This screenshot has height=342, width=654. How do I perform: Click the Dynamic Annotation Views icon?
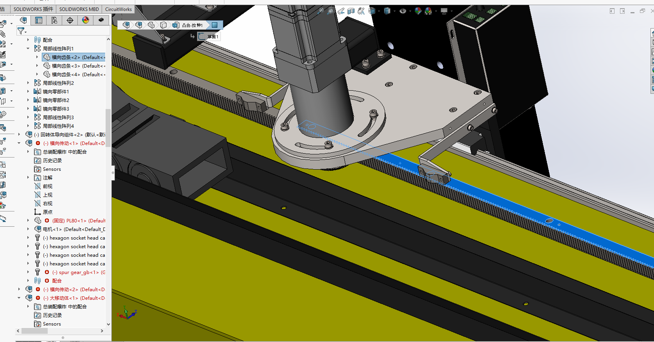(361, 11)
